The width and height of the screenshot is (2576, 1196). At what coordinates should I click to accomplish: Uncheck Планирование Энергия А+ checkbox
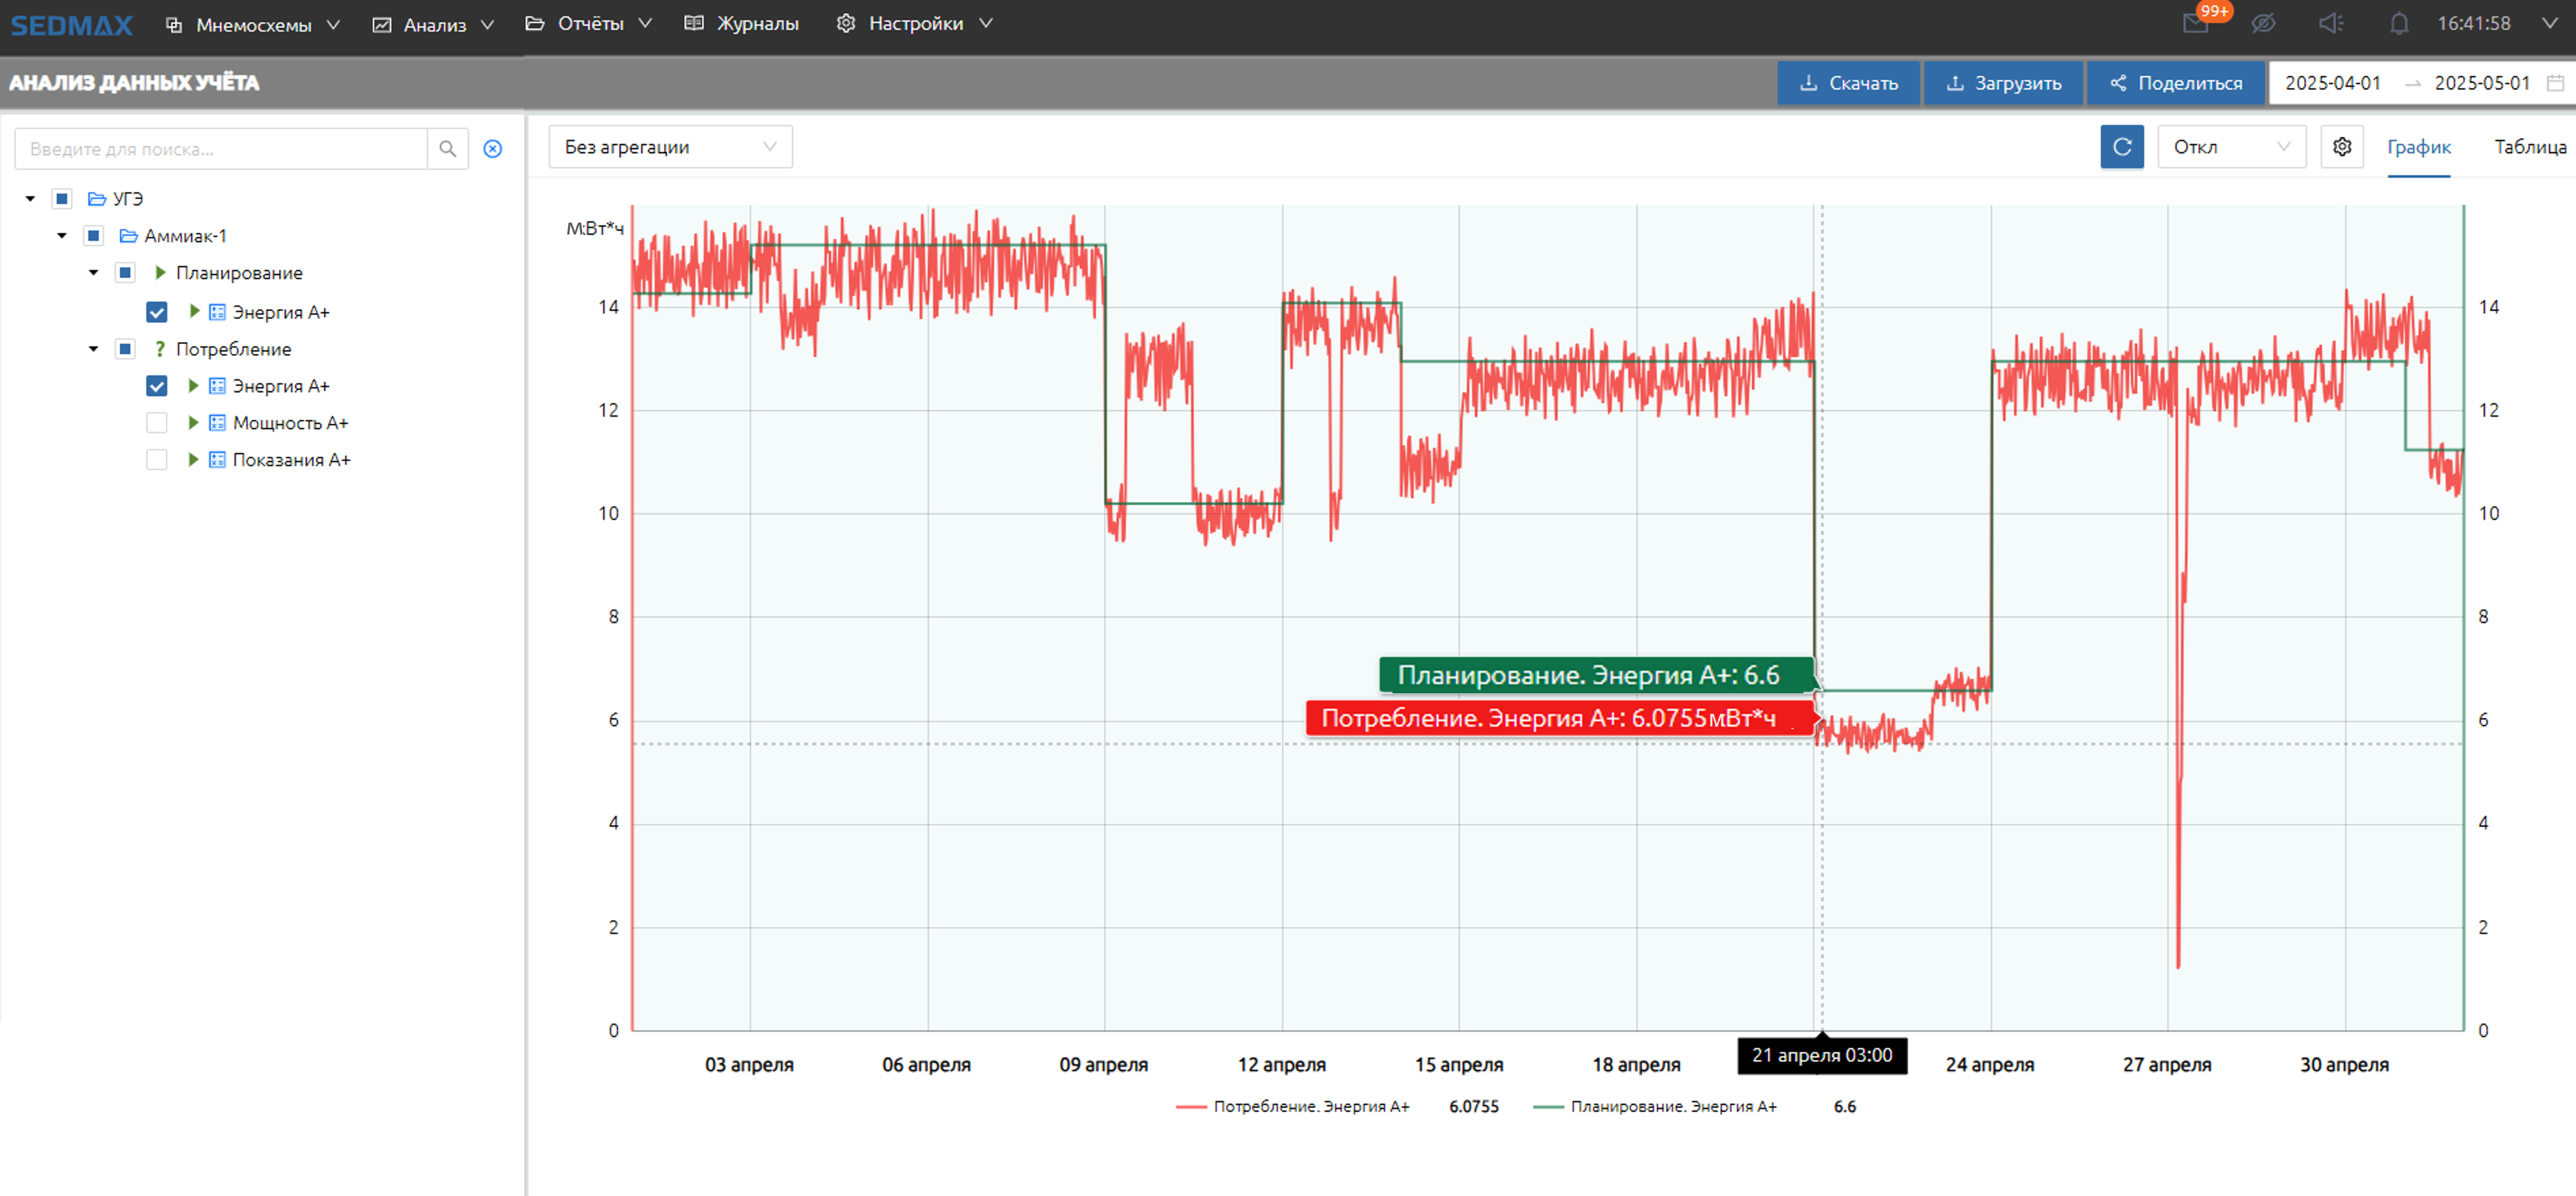coord(157,312)
